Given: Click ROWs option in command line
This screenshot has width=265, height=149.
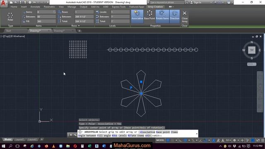Looking at the screenshot, I should coord(114,136).
